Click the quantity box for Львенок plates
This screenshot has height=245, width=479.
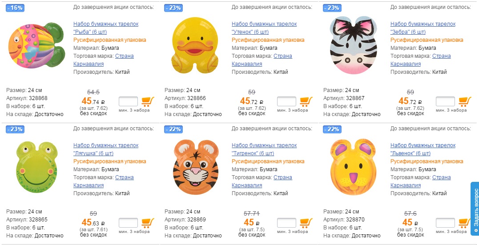(445, 223)
